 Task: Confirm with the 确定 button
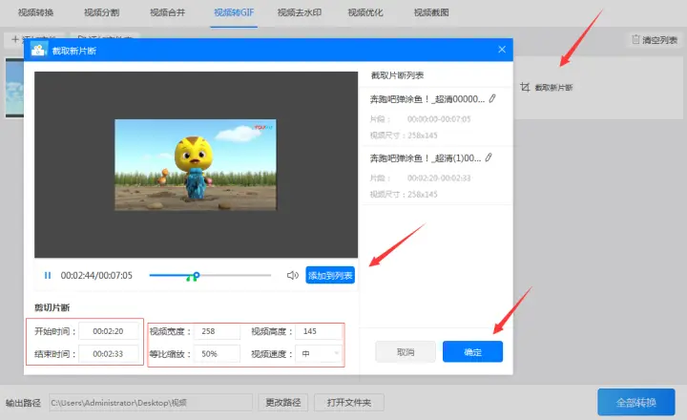tap(472, 351)
